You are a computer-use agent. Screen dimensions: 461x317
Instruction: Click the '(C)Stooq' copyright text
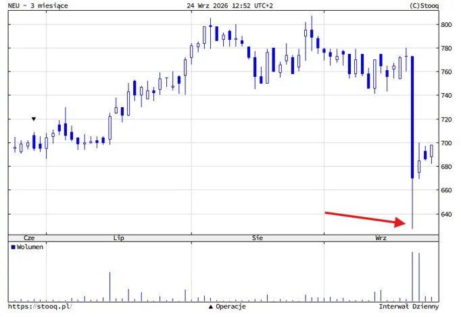424,5
